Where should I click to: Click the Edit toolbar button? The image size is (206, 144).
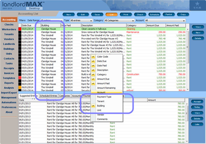point(83,14)
